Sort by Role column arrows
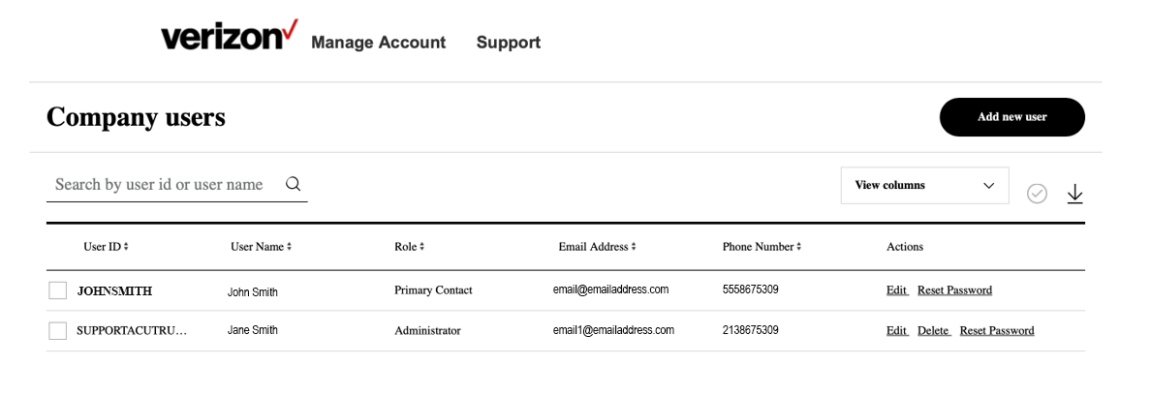Image resolution: width=1151 pixels, height=396 pixels. (422, 247)
